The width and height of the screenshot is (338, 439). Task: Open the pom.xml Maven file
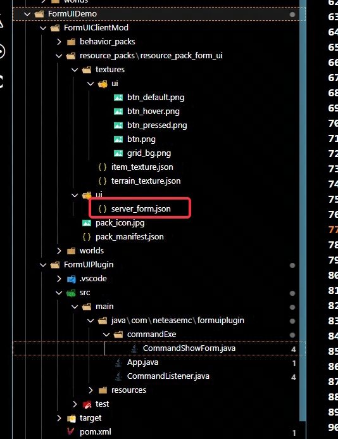[x=95, y=432]
